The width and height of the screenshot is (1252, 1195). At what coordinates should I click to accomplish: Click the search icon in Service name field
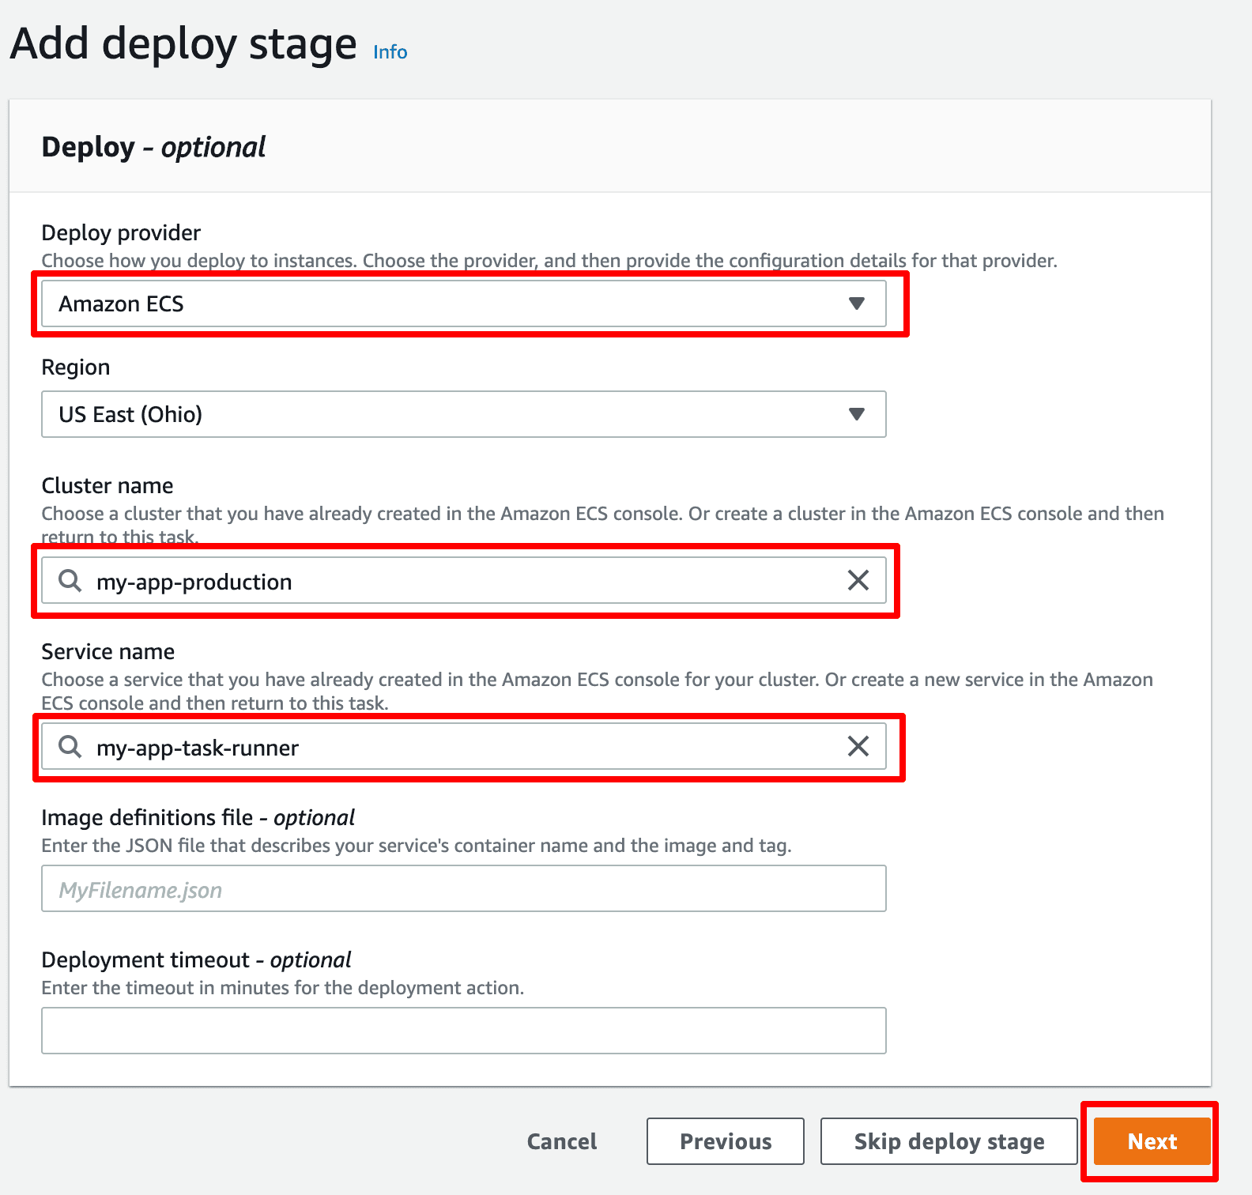(x=70, y=746)
